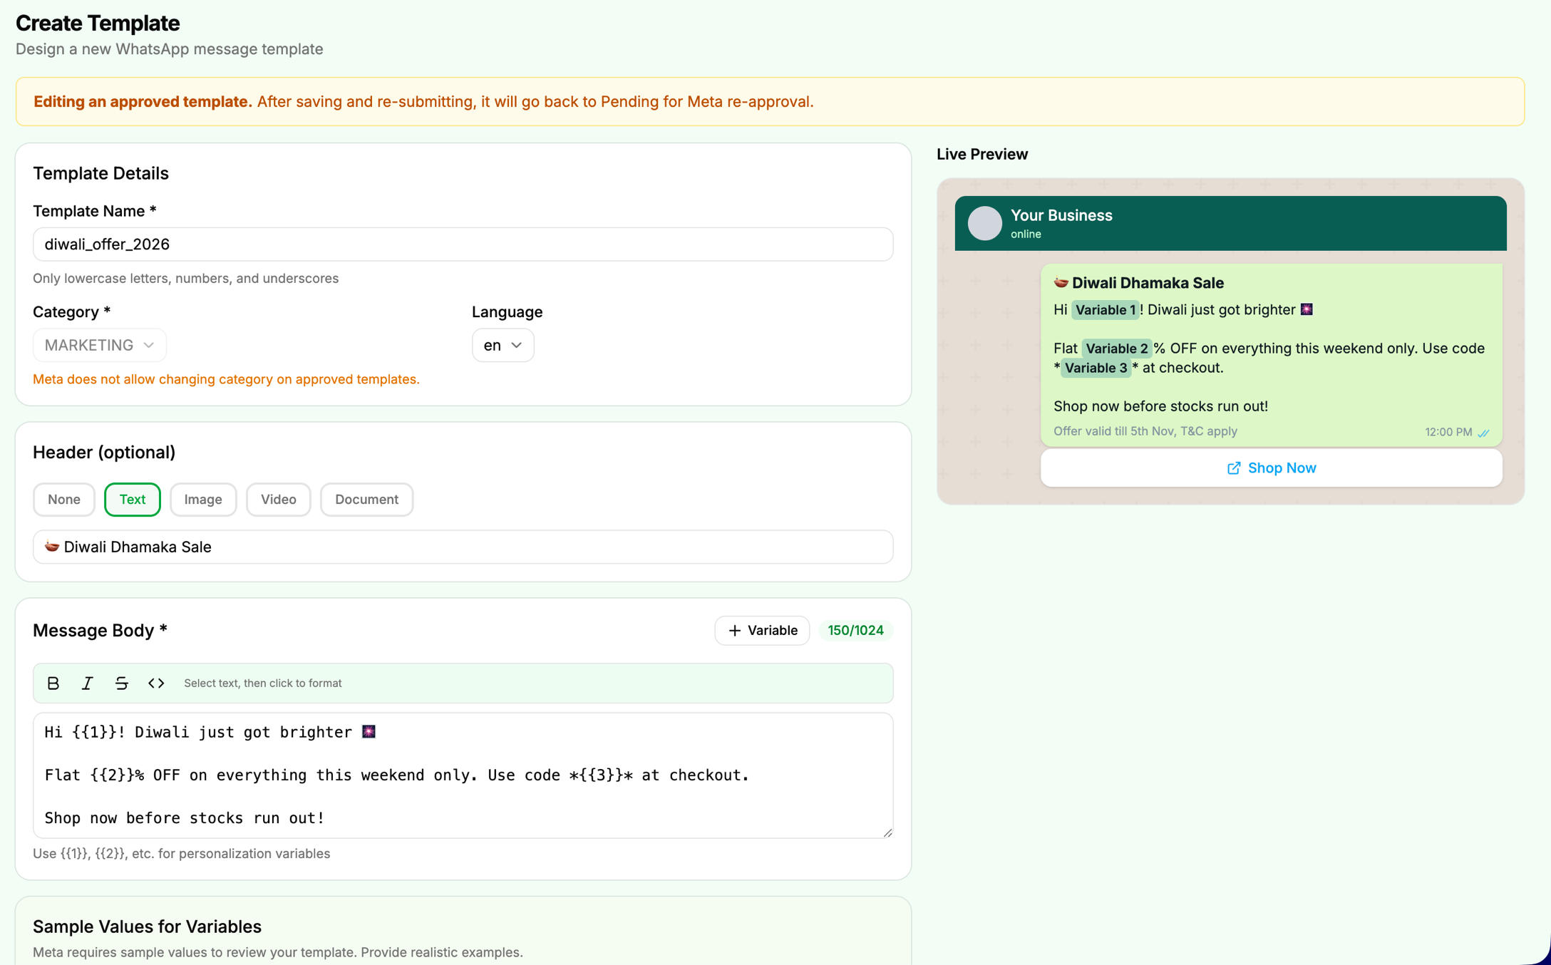Click Shop now before stocks run out preview line
Screen dimensions: 1551x965
tap(1160, 406)
